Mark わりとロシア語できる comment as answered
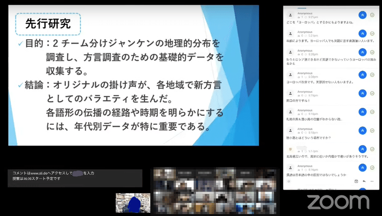 (372, 52)
